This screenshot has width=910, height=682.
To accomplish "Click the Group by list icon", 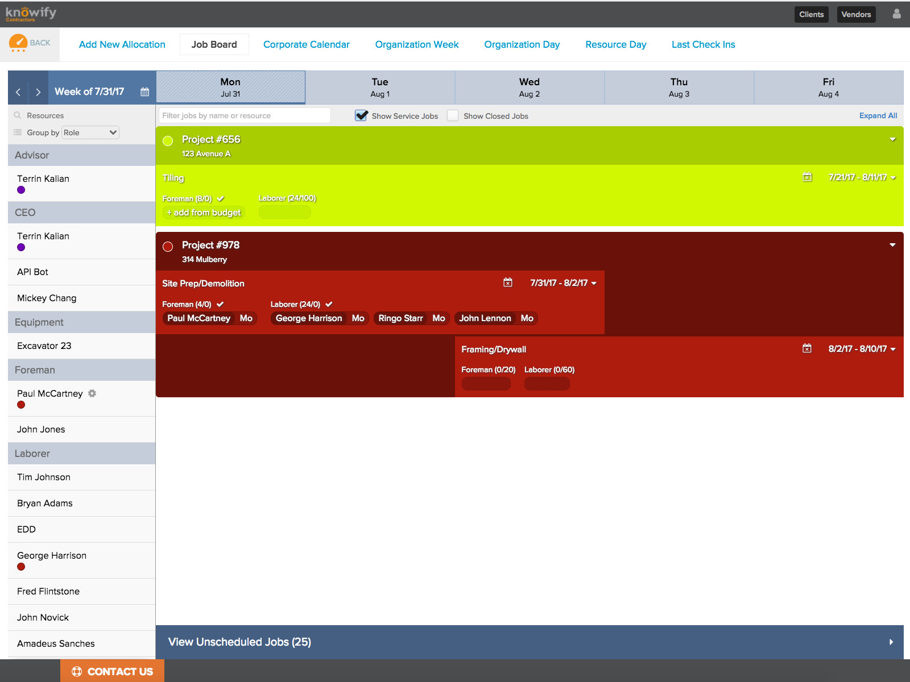I will [x=18, y=132].
